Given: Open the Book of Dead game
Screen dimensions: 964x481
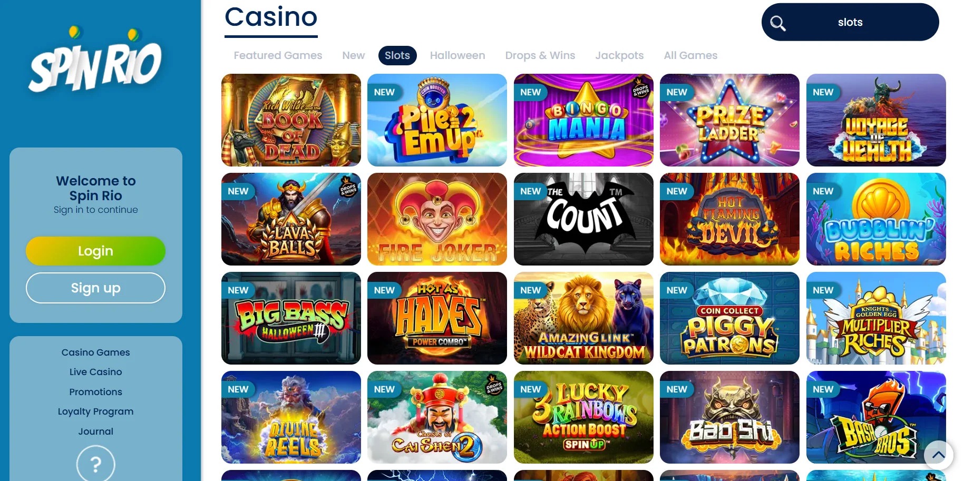Looking at the screenshot, I should pos(291,120).
